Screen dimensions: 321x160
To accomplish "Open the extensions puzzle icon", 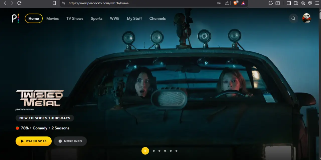I will pyautogui.click(x=270, y=3).
